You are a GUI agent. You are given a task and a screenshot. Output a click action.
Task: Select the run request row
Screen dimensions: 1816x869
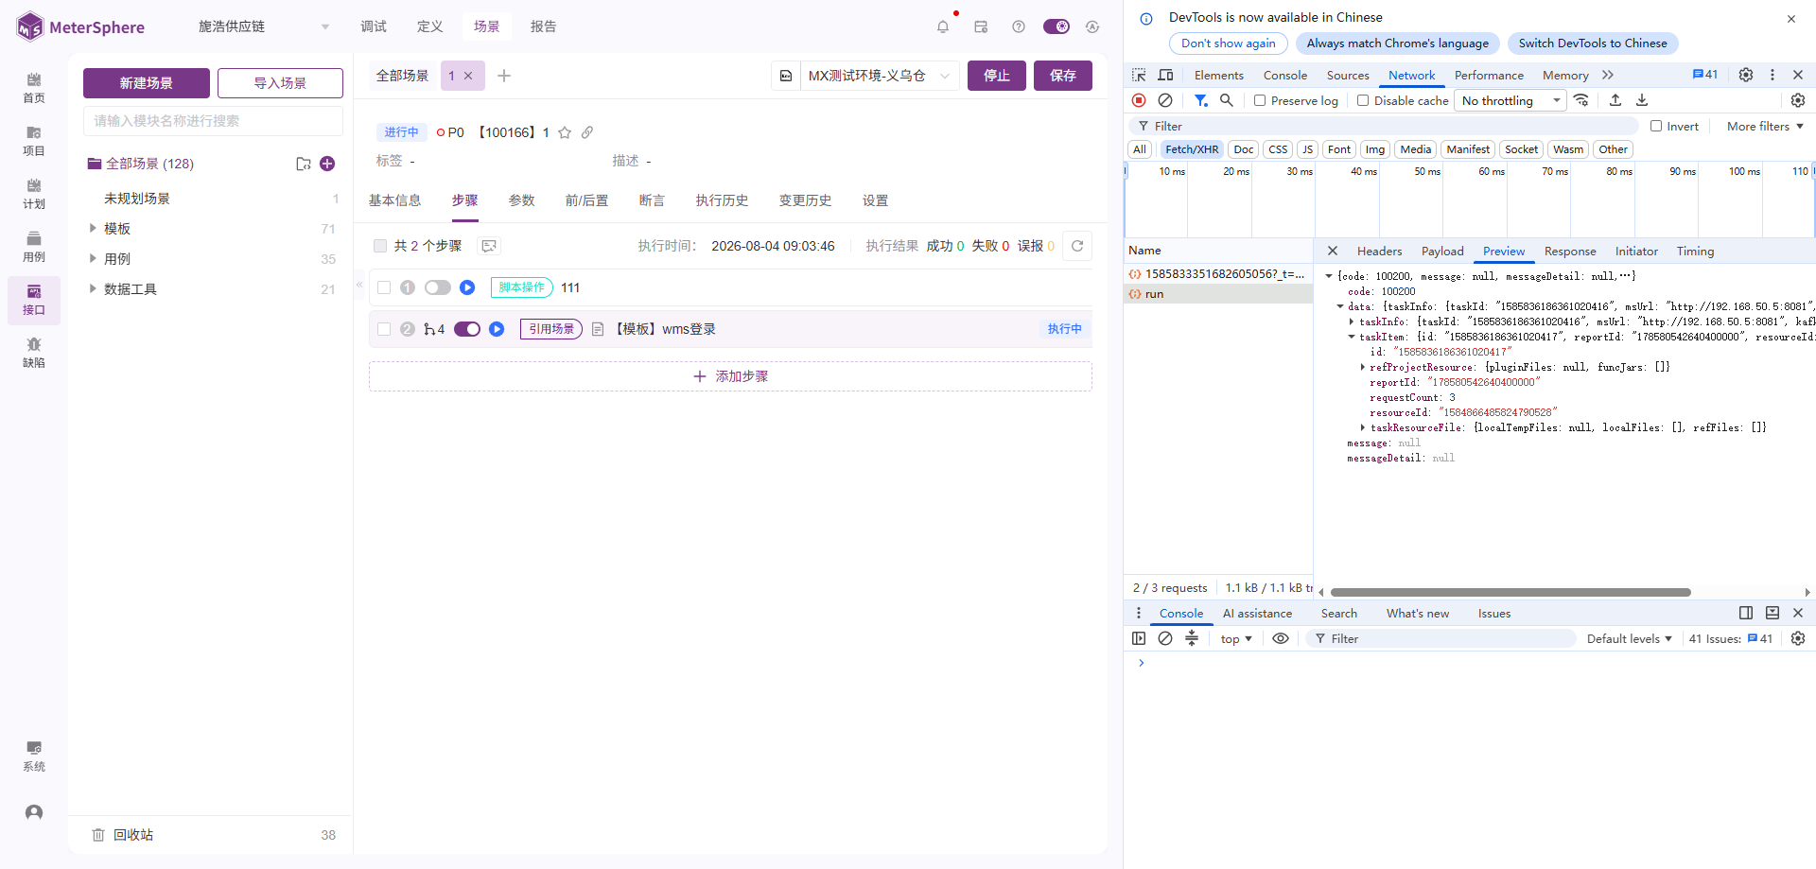pyautogui.click(x=1218, y=294)
